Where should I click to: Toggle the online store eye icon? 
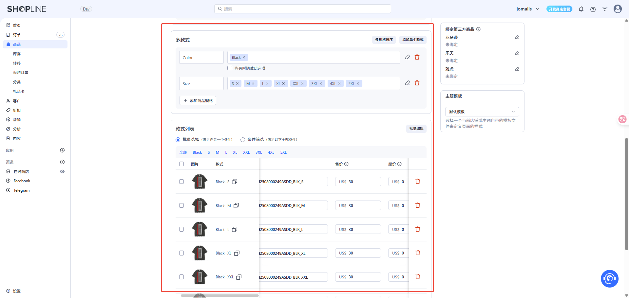[x=62, y=171]
